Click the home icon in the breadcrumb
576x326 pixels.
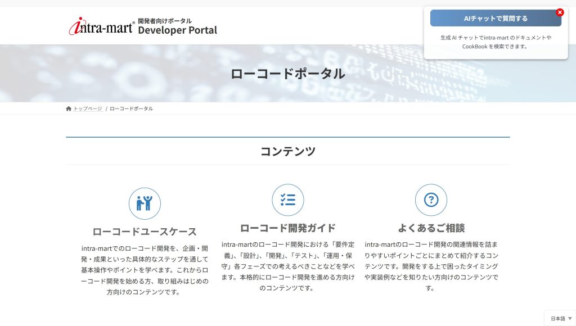[x=69, y=108]
